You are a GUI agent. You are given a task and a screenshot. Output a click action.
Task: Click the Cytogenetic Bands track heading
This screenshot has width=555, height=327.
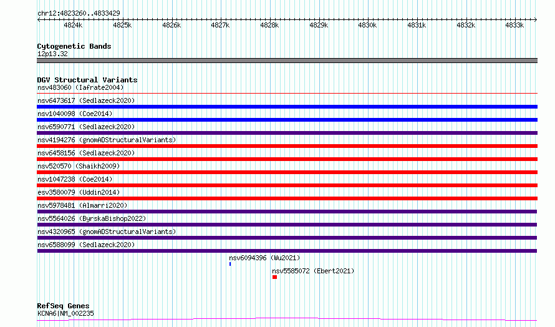pyautogui.click(x=74, y=46)
